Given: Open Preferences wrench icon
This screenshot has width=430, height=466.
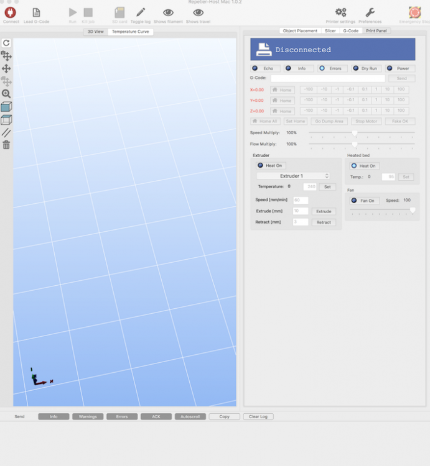Looking at the screenshot, I should tap(370, 12).
